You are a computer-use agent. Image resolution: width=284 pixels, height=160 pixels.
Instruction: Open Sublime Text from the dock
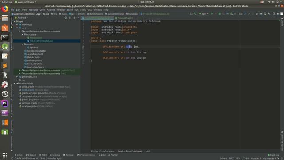pyautogui.click(x=5, y=65)
